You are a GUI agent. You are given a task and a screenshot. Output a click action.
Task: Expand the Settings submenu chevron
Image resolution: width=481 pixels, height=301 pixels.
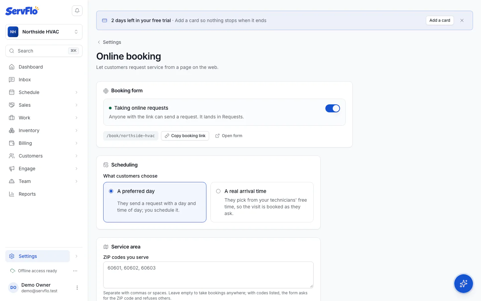(76, 256)
